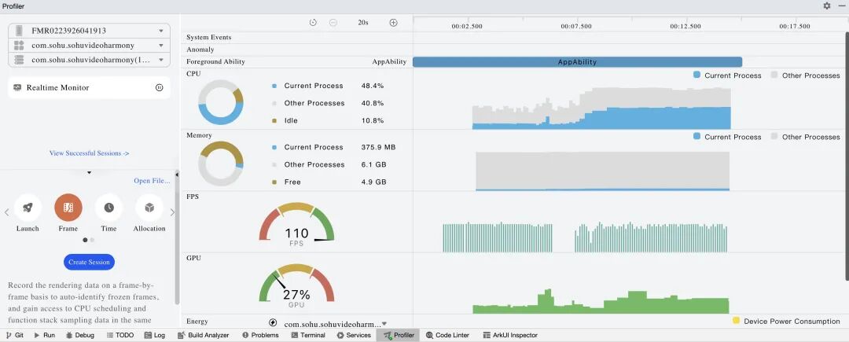Expand Energy process dropdown

point(384,324)
